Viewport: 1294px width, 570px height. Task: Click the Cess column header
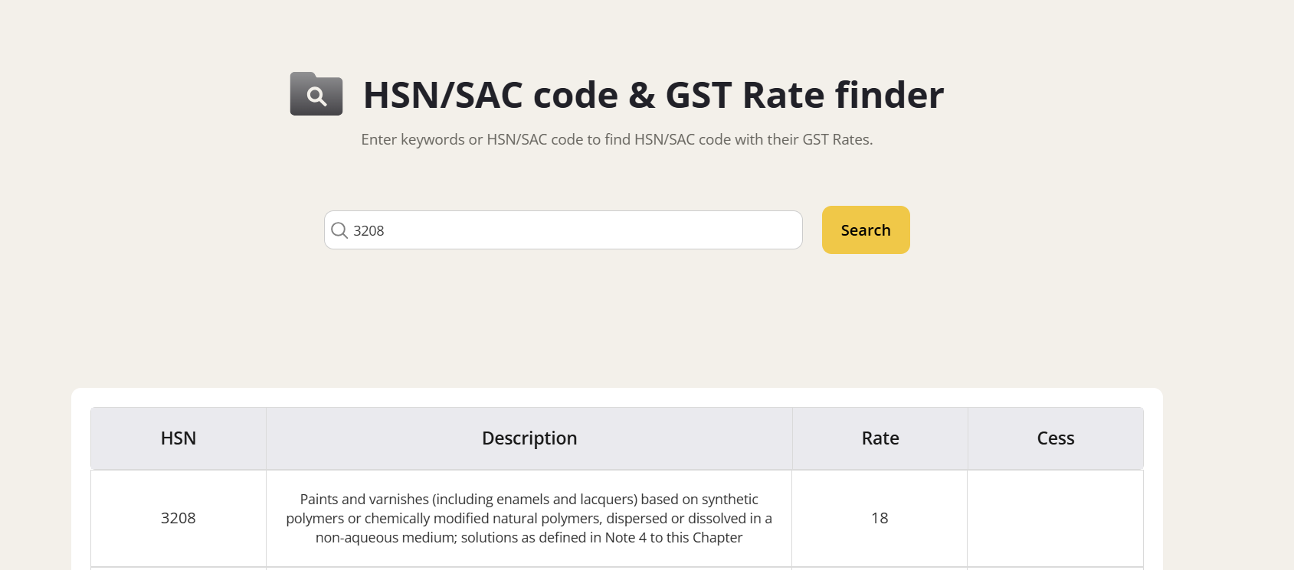tap(1056, 438)
